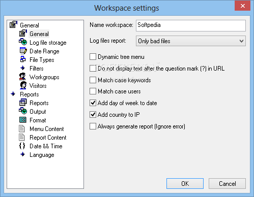This screenshot has height=197, width=254.
Task: Click the Menu Content document icon
Action: [x=22, y=128]
